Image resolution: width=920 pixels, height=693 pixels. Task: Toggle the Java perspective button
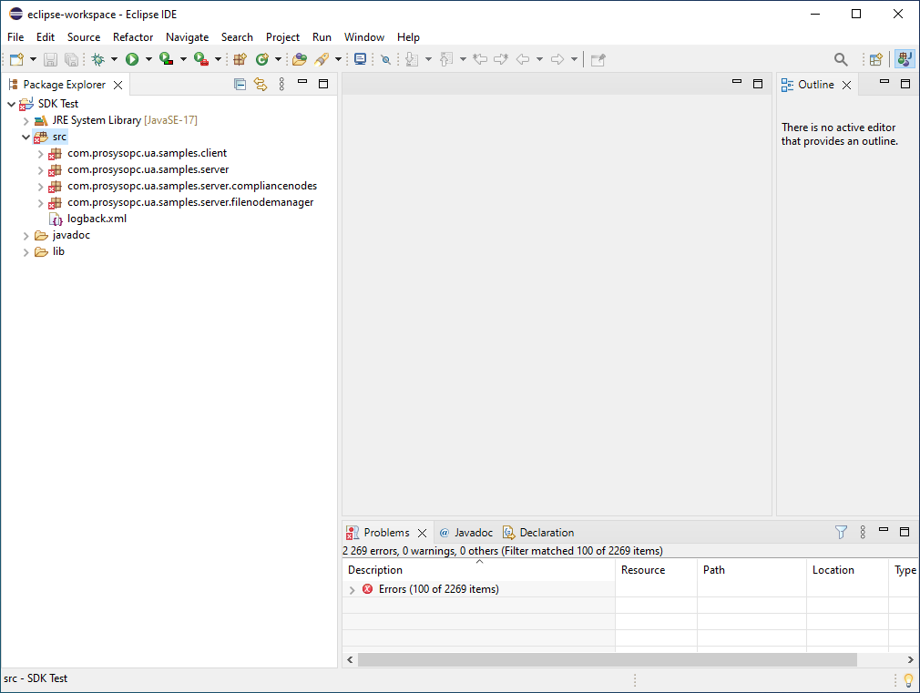coord(904,59)
